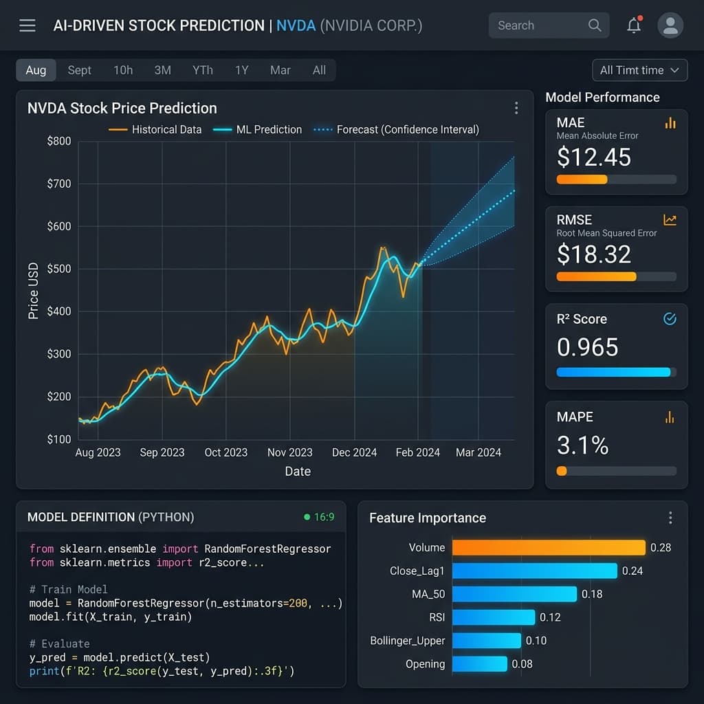704x704 pixels.
Task: Click the 0.965 R² Score value
Action: (x=587, y=347)
